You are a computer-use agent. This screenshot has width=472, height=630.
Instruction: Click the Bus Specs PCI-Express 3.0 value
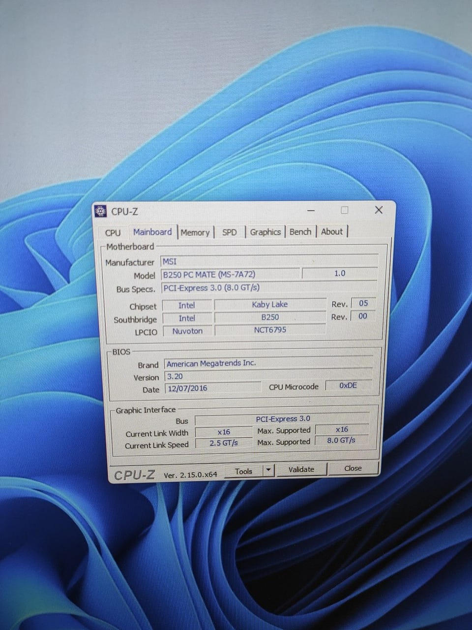pyautogui.click(x=269, y=287)
